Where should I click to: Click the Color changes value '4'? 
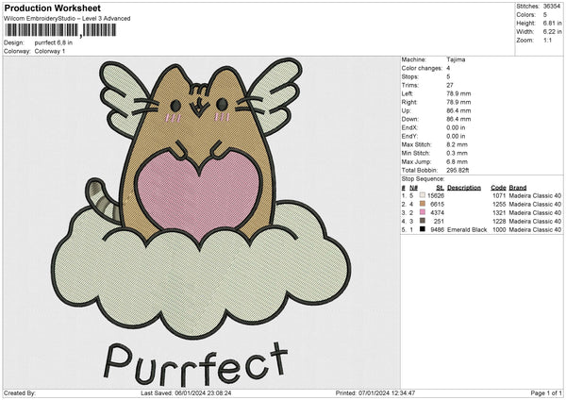[x=448, y=68]
